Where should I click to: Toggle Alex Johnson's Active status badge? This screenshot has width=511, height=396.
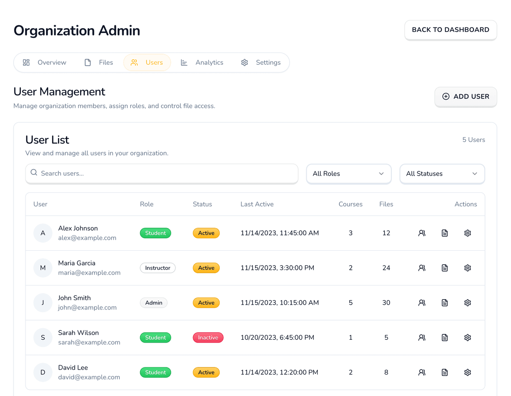[206, 233]
